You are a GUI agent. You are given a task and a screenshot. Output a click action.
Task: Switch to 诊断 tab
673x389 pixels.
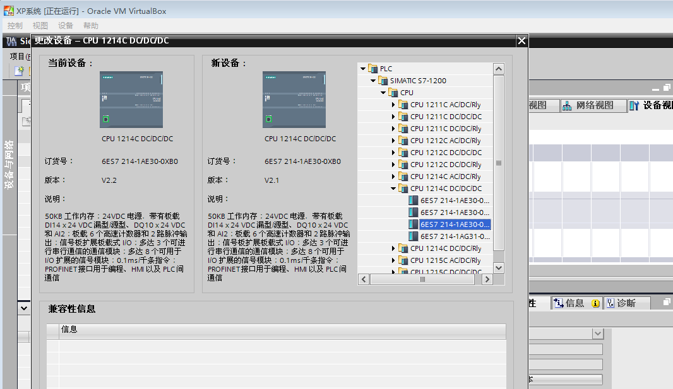(626, 303)
